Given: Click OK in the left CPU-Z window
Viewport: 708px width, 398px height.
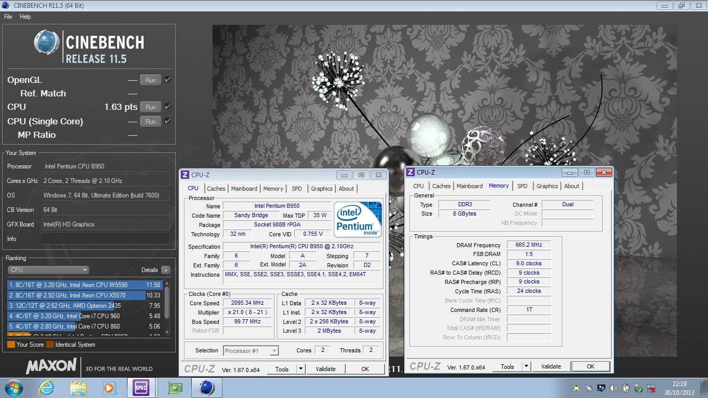Looking at the screenshot, I should [365, 369].
